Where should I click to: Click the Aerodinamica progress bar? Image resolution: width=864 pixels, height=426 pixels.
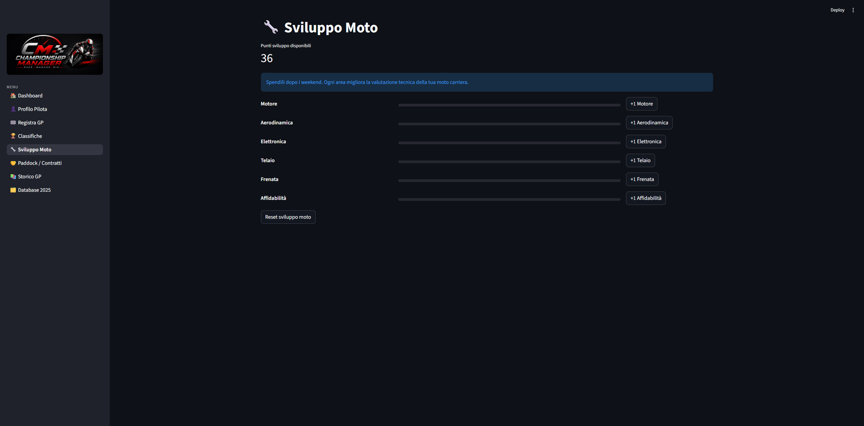509,124
